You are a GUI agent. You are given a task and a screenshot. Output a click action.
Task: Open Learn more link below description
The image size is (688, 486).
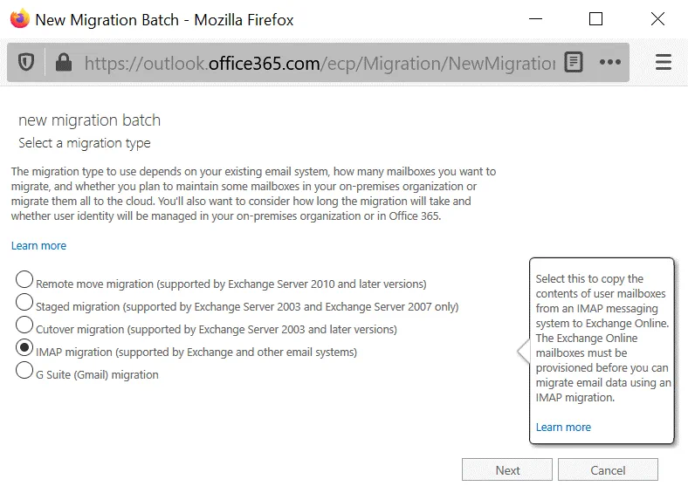tap(38, 246)
